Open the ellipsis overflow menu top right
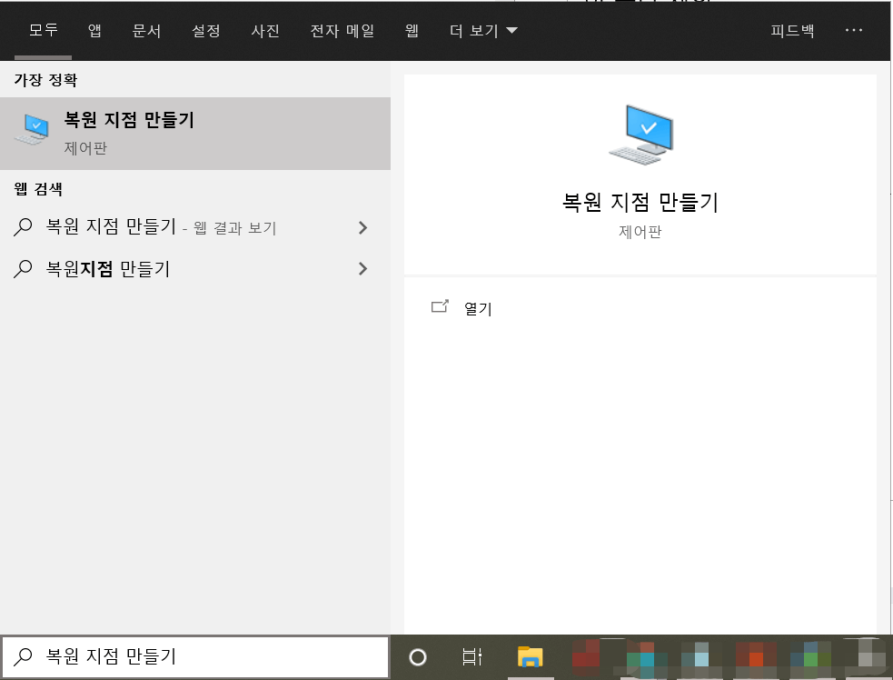The height and width of the screenshot is (680, 893). (x=854, y=30)
